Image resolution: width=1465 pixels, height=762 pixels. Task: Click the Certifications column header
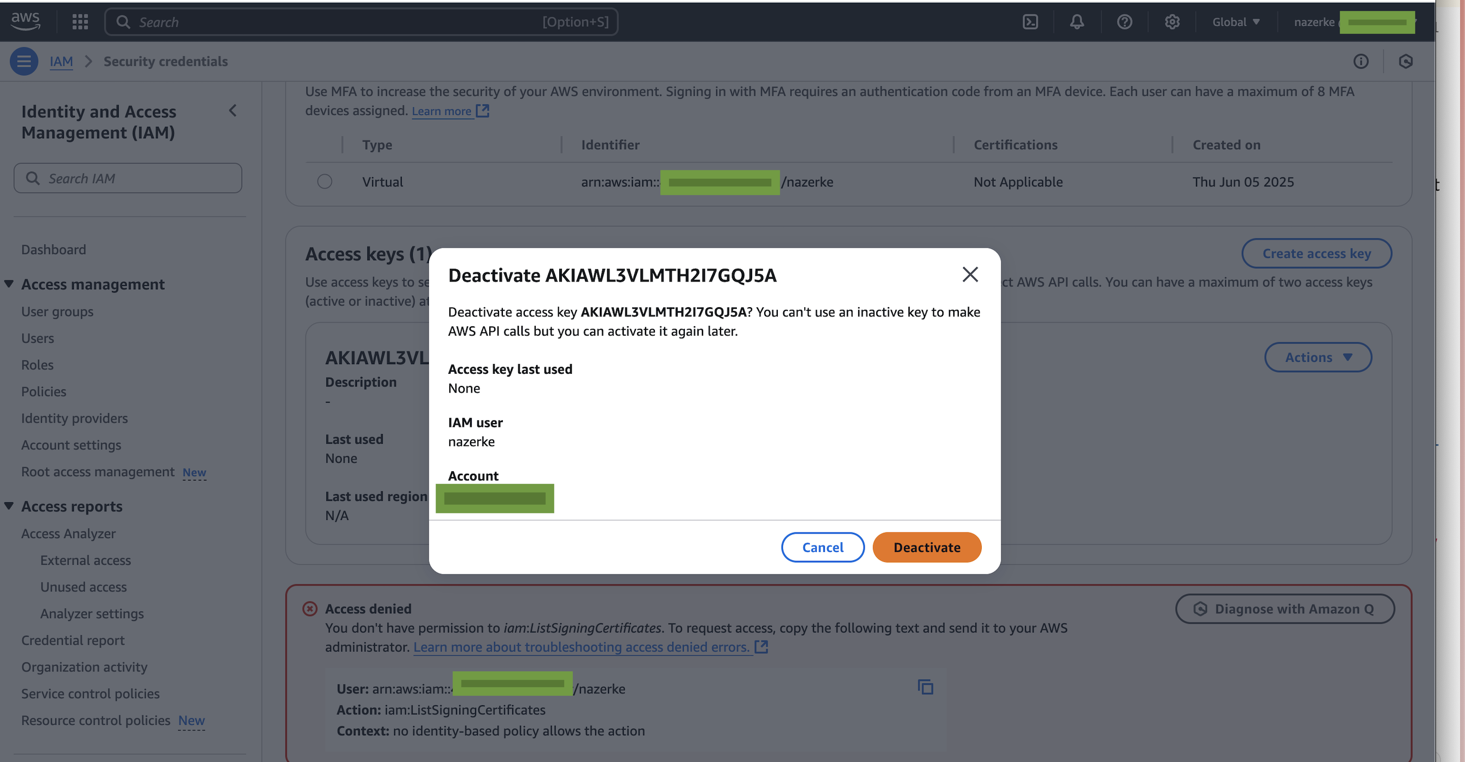click(x=1015, y=144)
